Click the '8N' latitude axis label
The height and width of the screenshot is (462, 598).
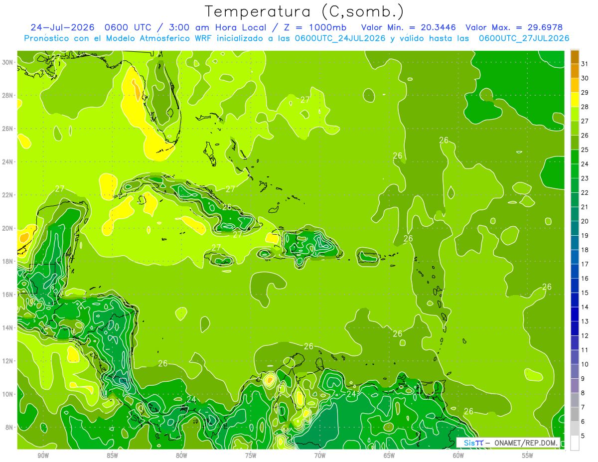pyautogui.click(x=9, y=428)
